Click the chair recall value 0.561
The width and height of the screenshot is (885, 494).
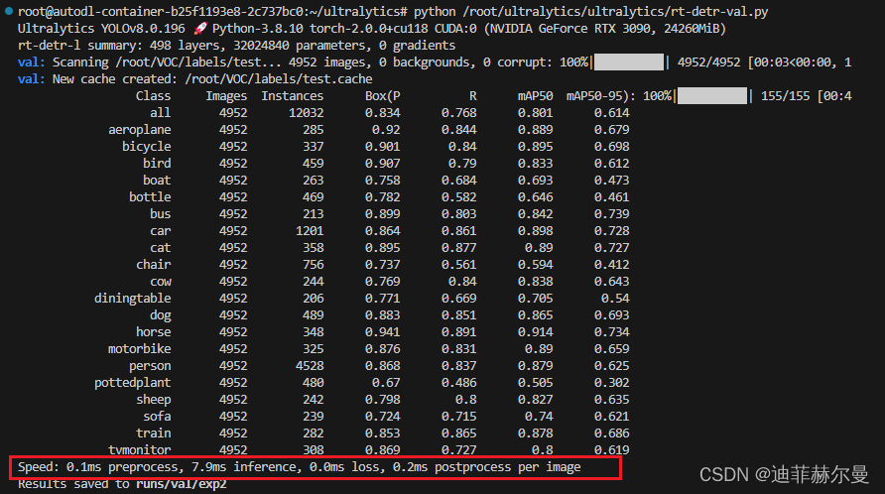[458, 265]
